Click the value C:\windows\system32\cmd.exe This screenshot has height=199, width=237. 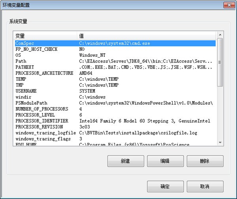coord(115,43)
